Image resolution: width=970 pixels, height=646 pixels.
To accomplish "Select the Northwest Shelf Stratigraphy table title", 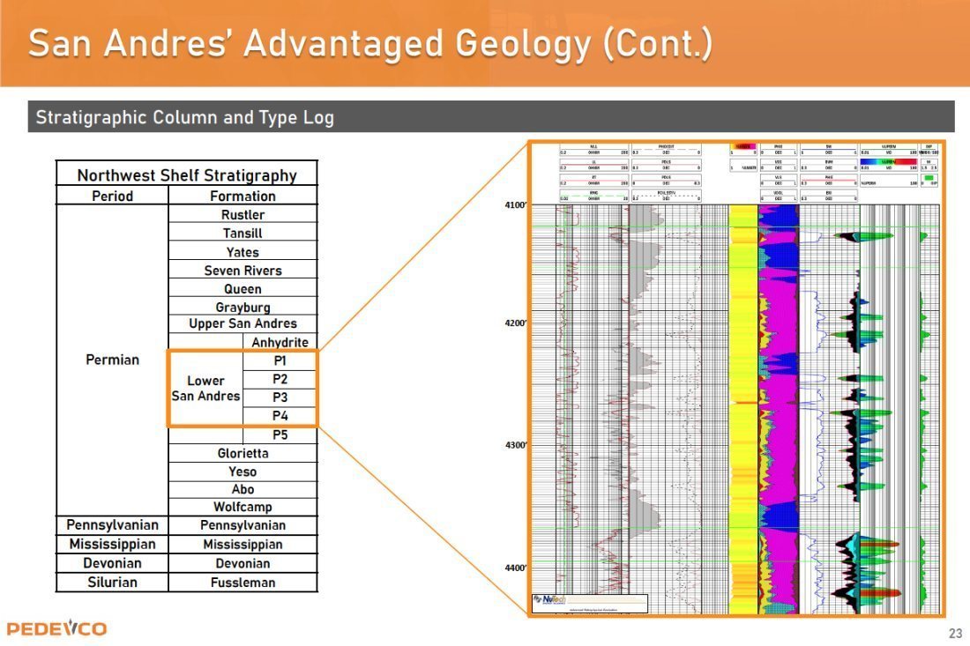I will click(186, 174).
